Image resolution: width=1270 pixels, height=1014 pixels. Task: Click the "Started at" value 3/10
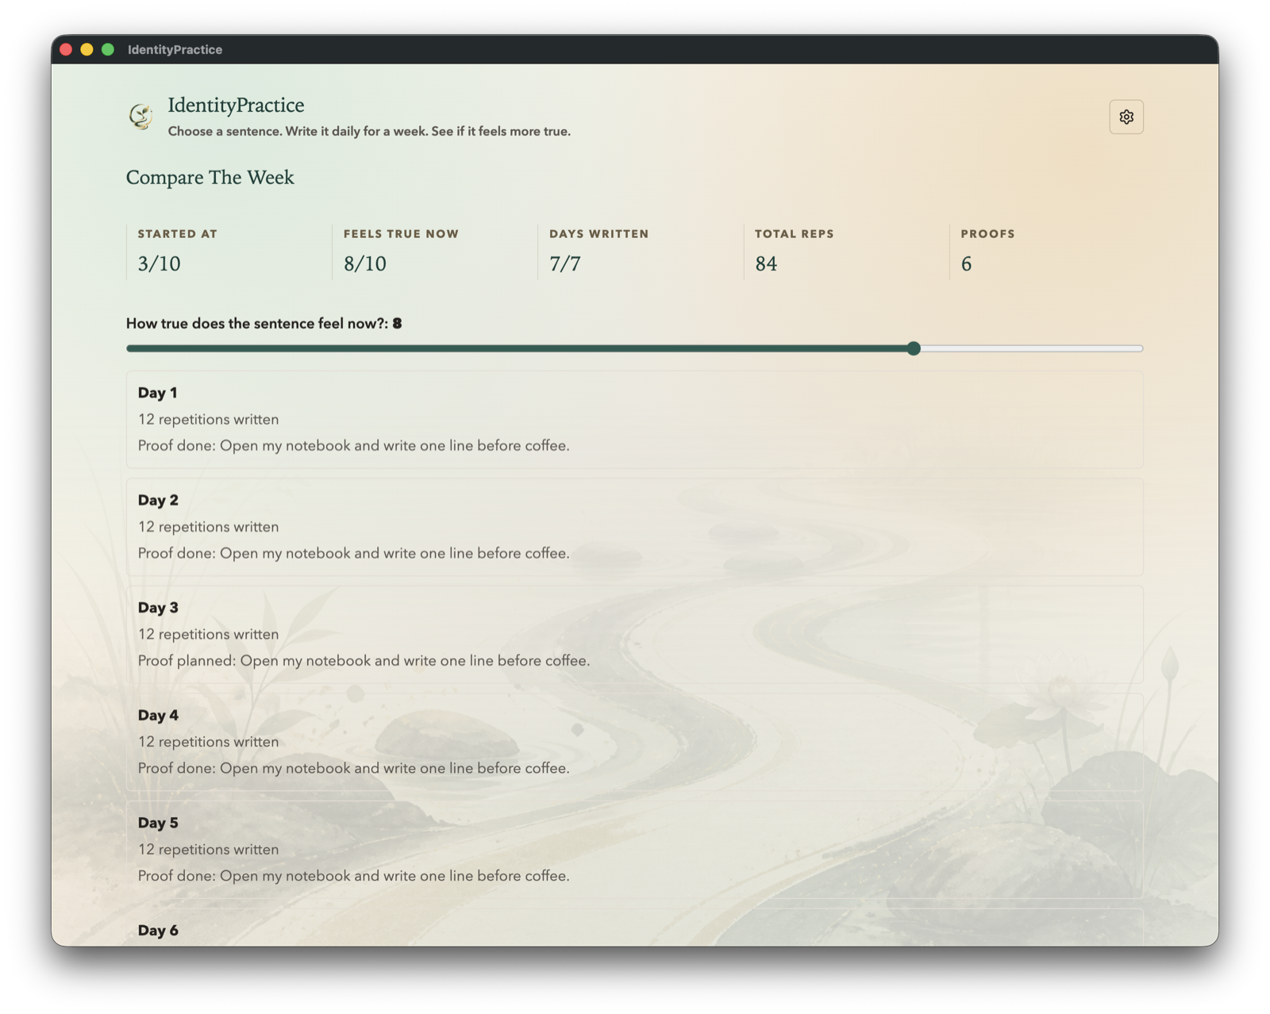point(159,263)
